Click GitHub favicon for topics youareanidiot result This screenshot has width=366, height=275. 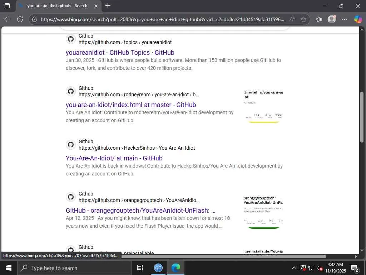71,39
